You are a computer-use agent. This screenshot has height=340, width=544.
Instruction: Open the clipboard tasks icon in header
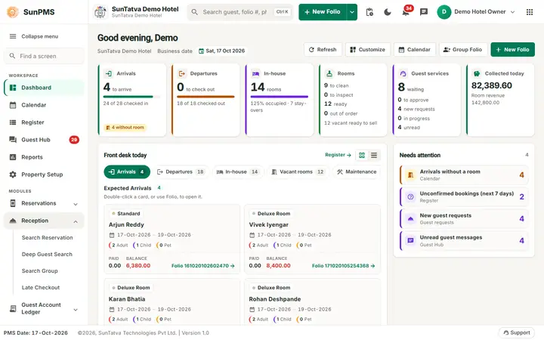[369, 12]
